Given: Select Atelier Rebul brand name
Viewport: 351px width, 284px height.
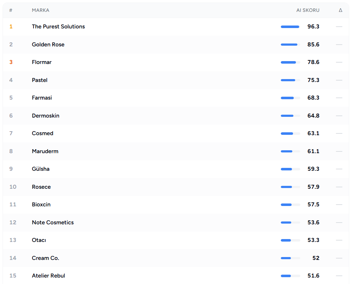Looking at the screenshot, I should coord(48,275).
